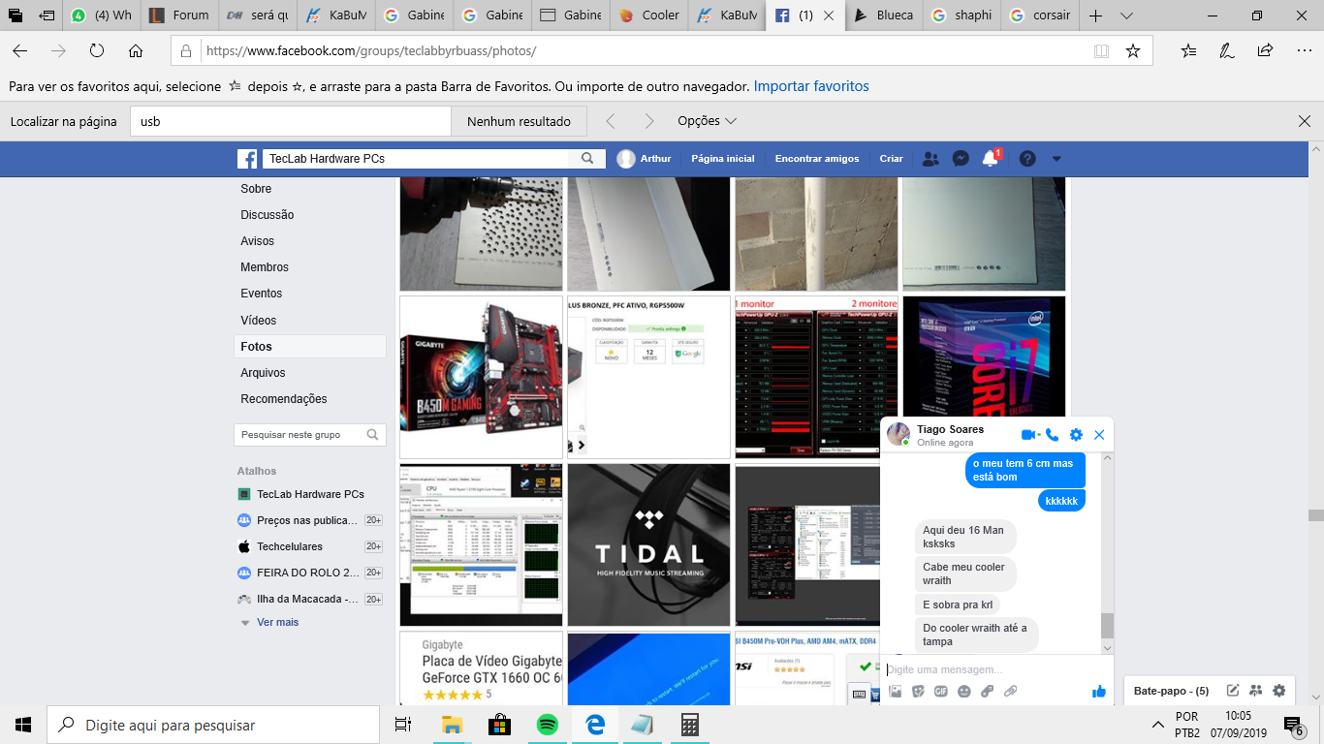This screenshot has height=744, width=1324.
Task: Open Facebook notifications bell
Action: click(x=990, y=159)
